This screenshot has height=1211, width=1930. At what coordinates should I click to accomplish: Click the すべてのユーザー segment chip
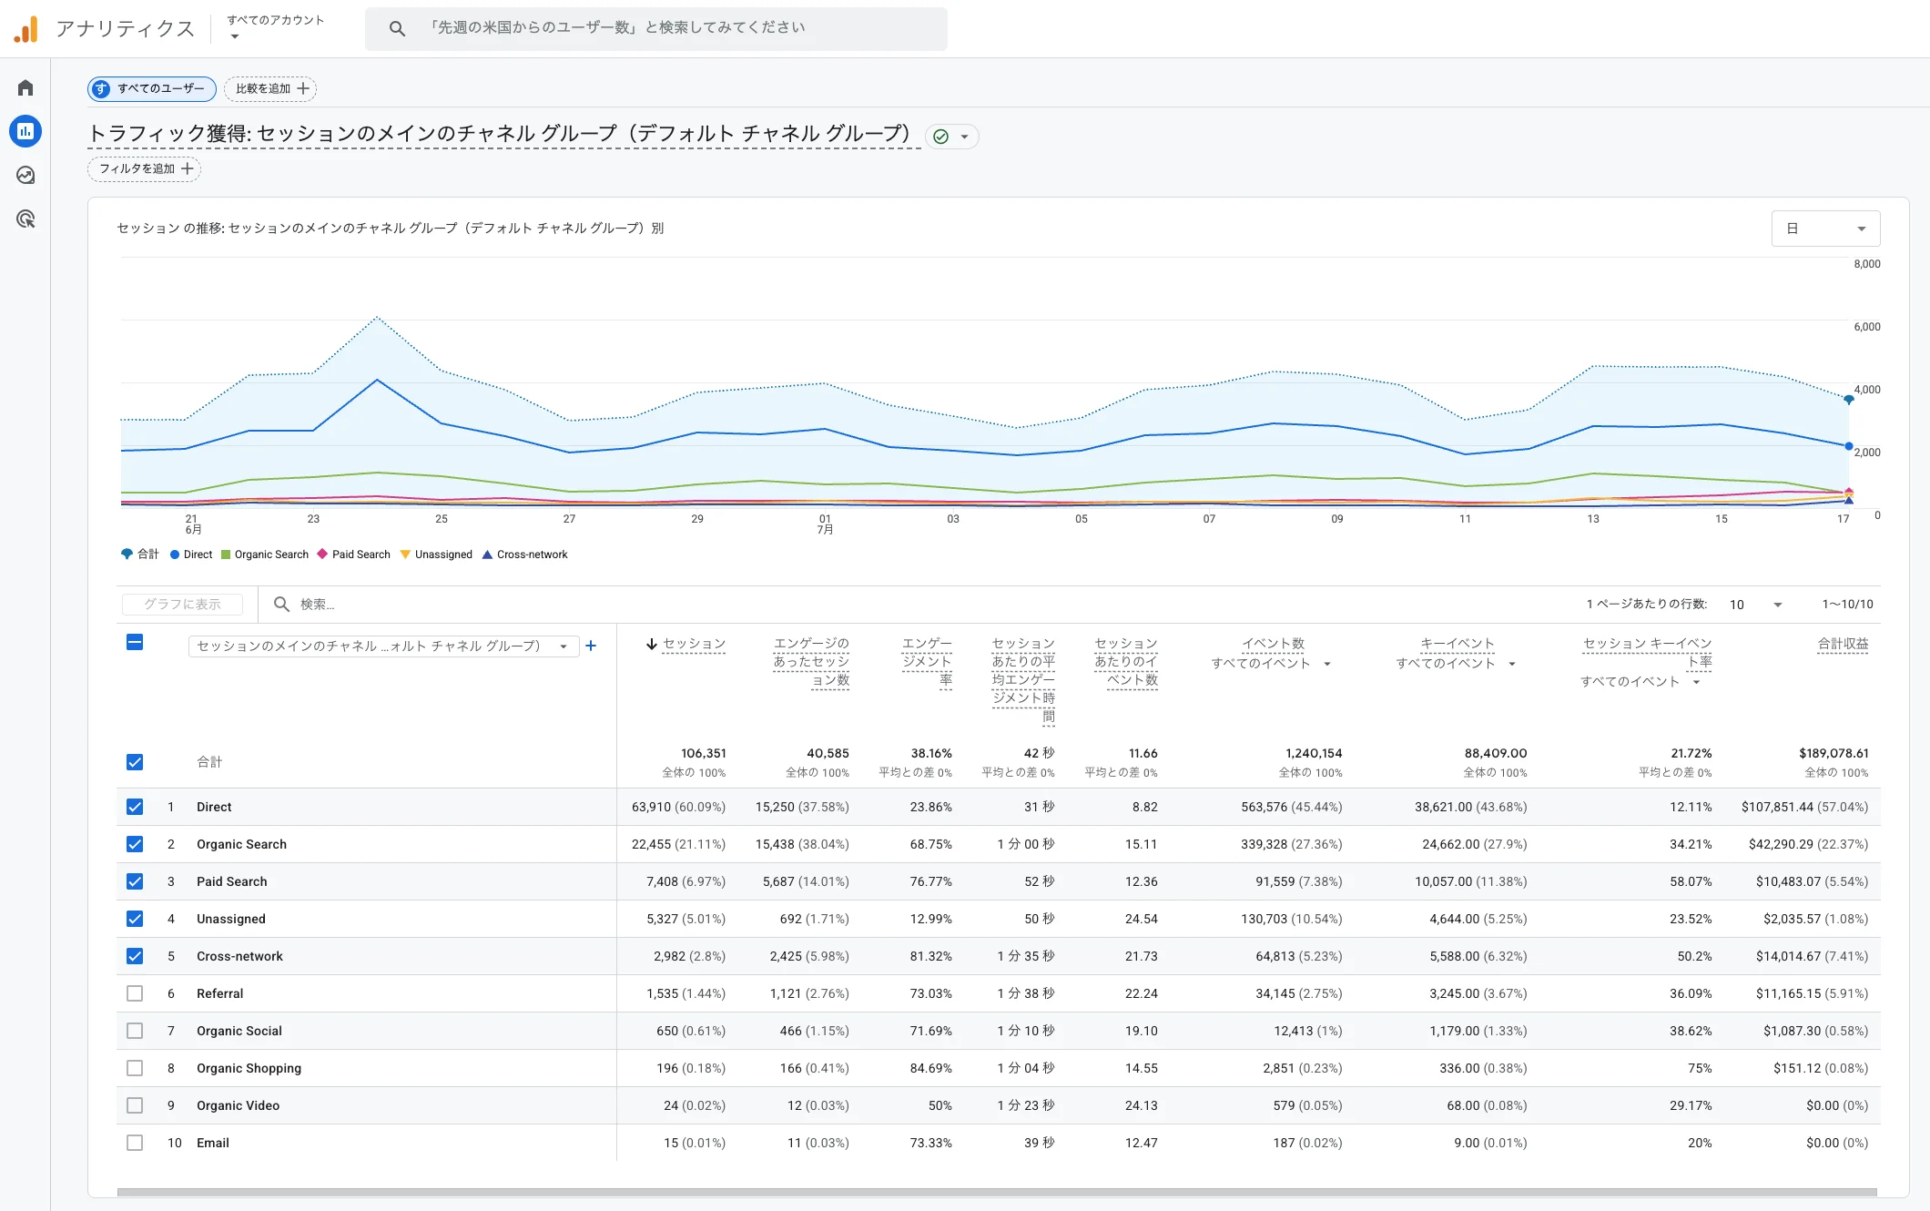[152, 88]
